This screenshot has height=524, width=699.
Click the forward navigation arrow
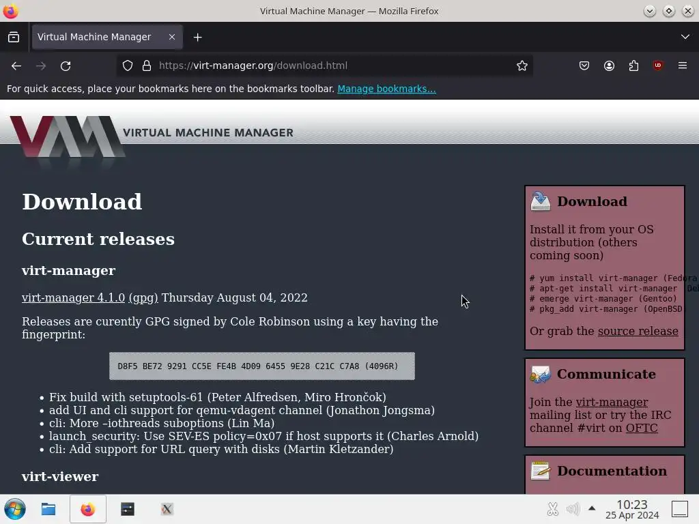(41, 66)
